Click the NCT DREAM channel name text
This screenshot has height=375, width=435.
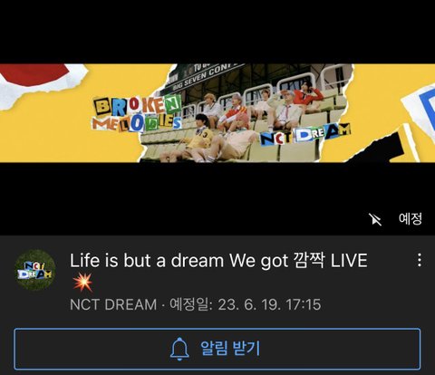coord(113,304)
